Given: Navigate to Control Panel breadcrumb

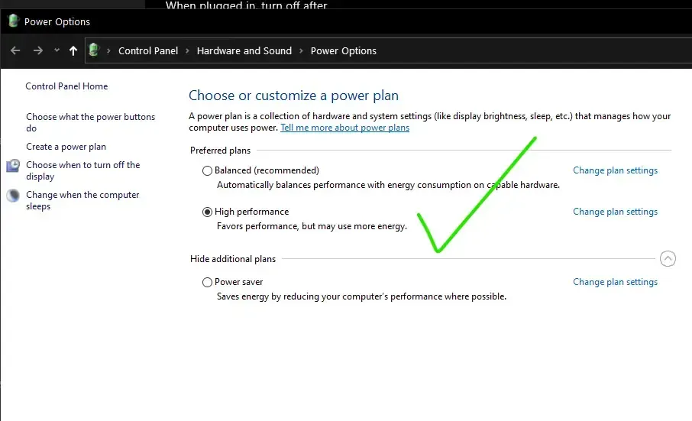Looking at the screenshot, I should tap(148, 50).
